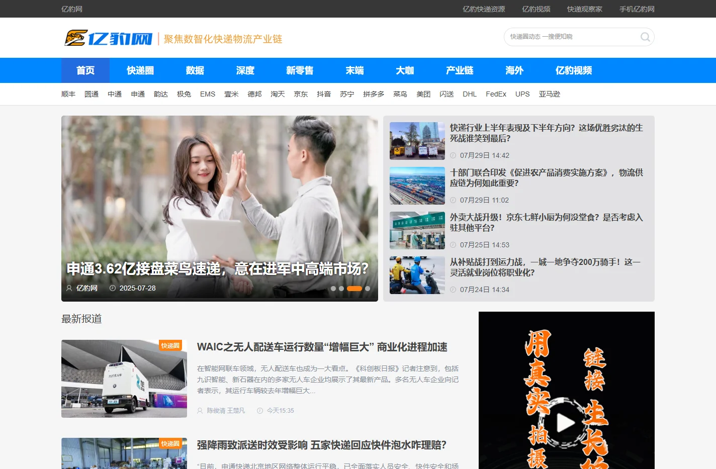Open the 末端 navigation tab
Viewport: 716px width, 469px height.
[x=354, y=70]
